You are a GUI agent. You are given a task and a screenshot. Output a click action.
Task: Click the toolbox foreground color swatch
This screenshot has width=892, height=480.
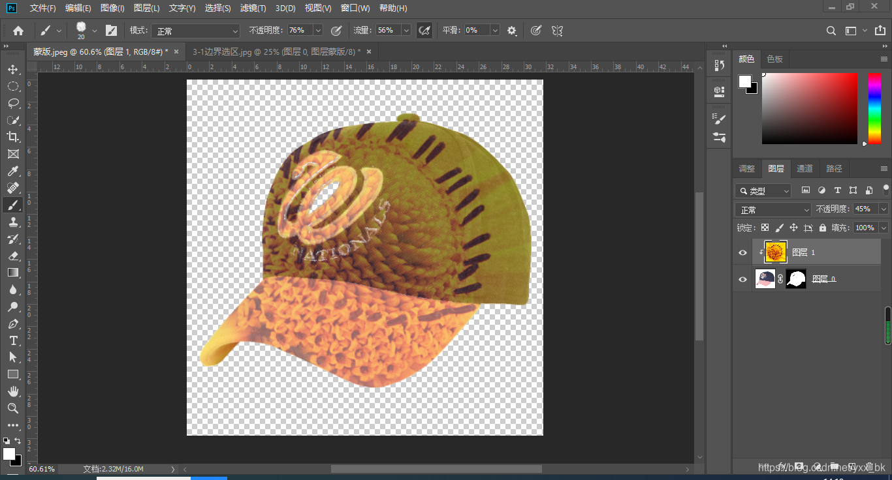[9, 453]
